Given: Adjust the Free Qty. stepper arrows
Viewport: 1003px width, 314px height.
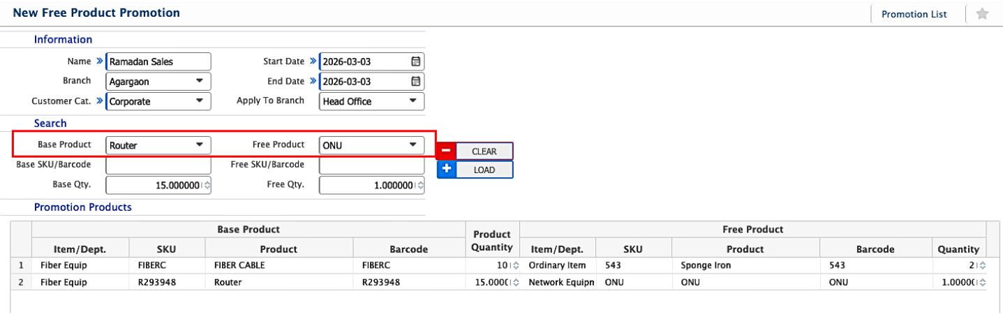Looking at the screenshot, I should tap(419, 186).
